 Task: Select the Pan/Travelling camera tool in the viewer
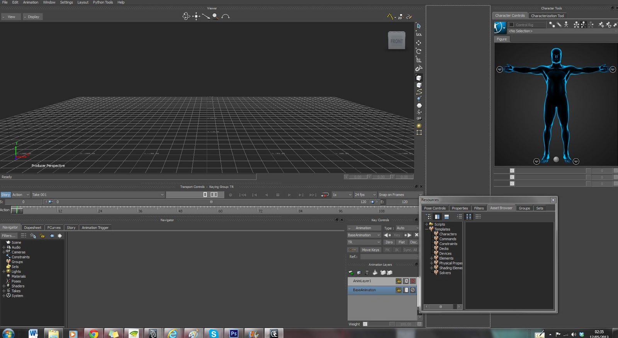[196, 16]
